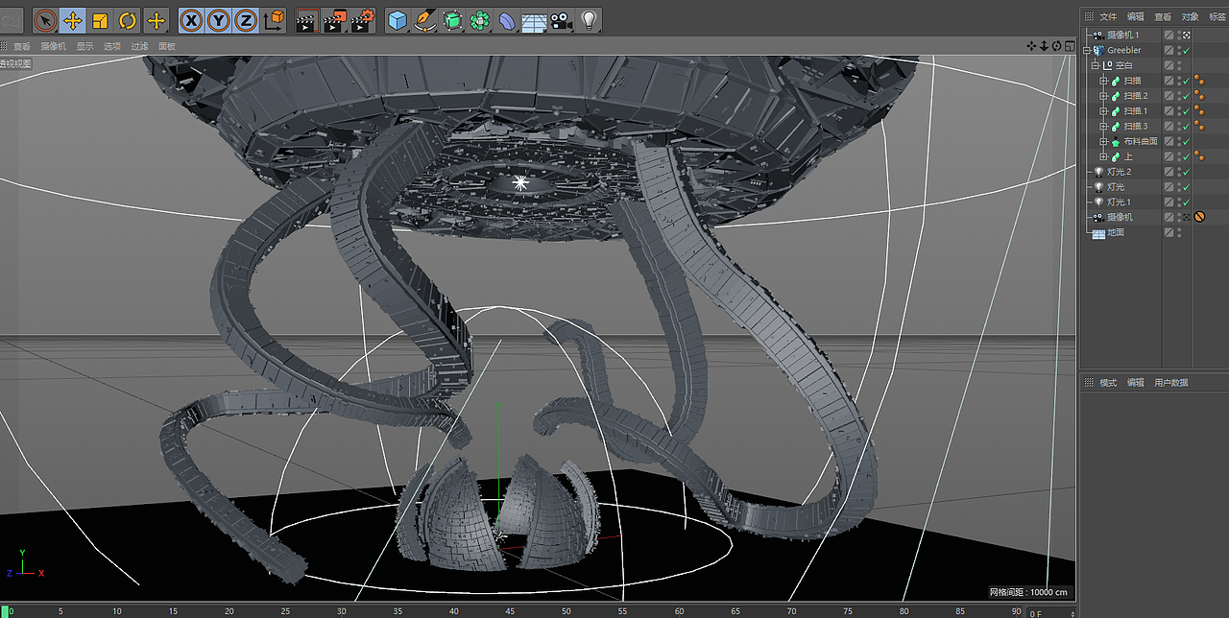1229x618 pixels.
Task: Expand the 上 sweep object
Action: 1104,156
